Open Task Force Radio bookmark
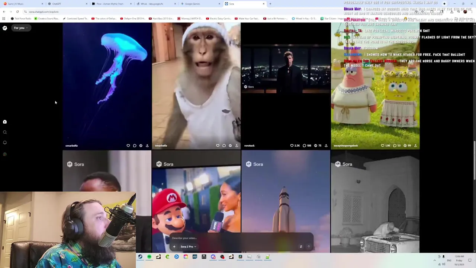 point(21,18)
